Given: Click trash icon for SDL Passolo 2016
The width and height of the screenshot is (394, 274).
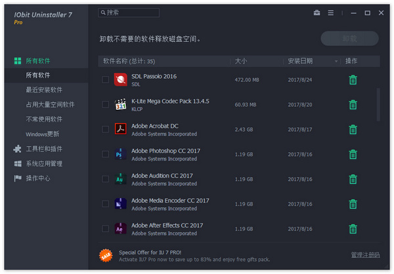Looking at the screenshot, I should [353, 80].
